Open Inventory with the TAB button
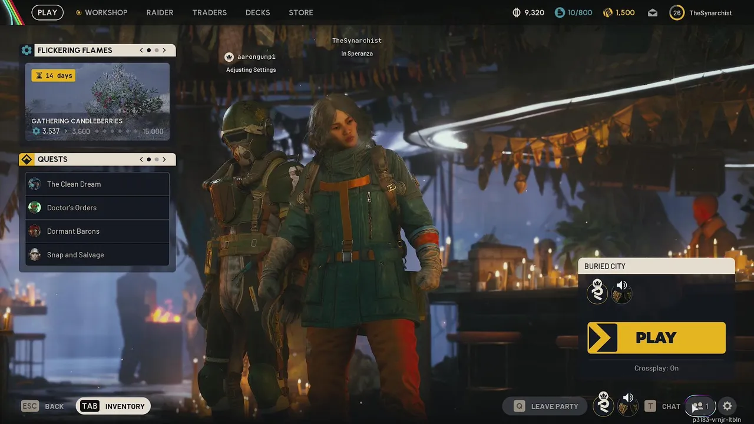Screen dimensions: 754x424 (x=113, y=406)
